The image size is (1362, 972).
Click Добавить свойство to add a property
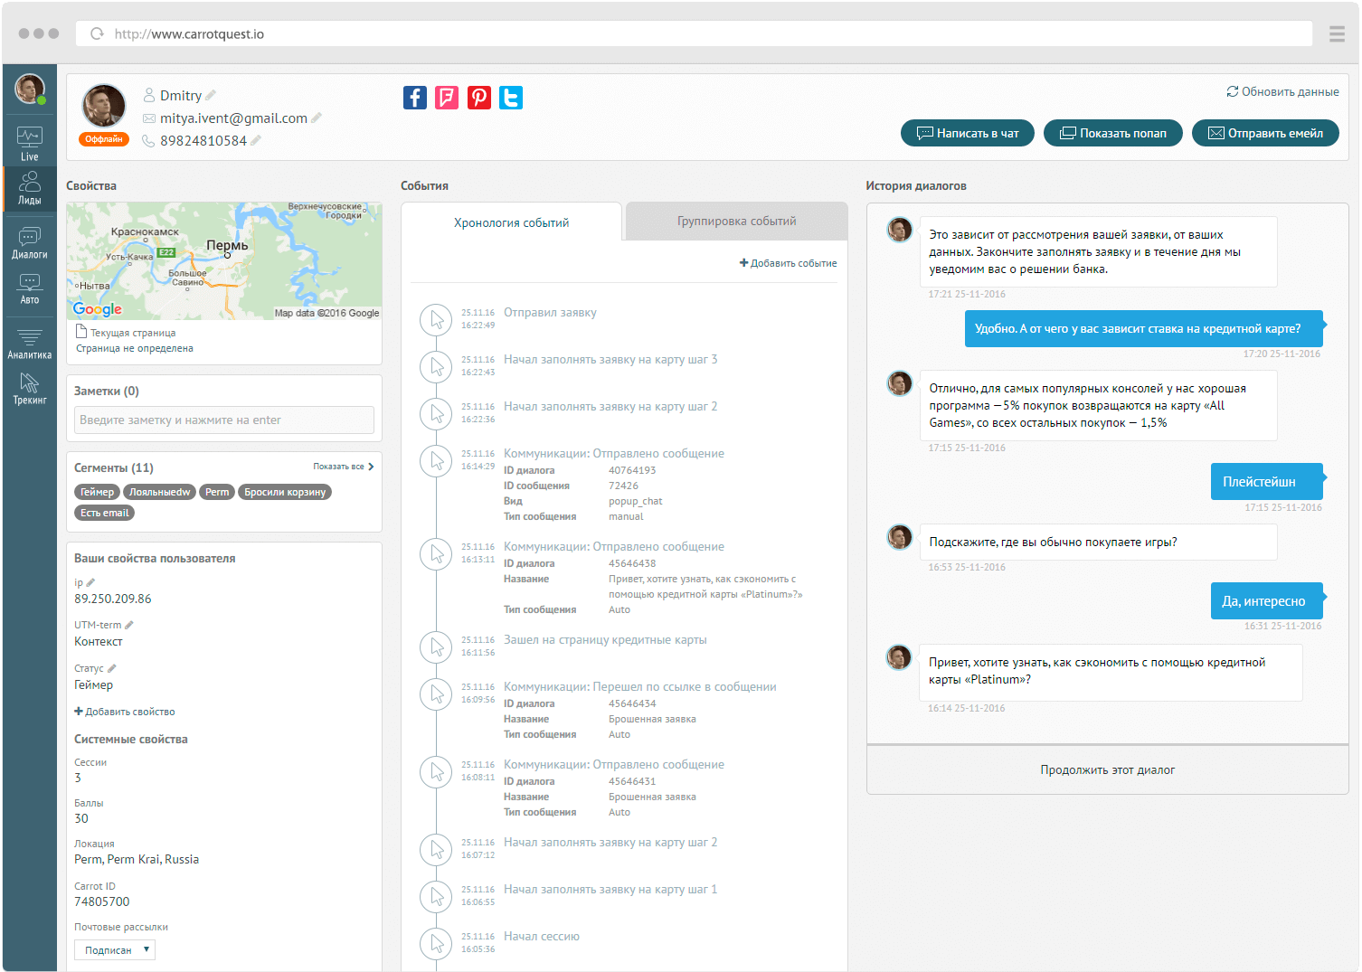(125, 712)
